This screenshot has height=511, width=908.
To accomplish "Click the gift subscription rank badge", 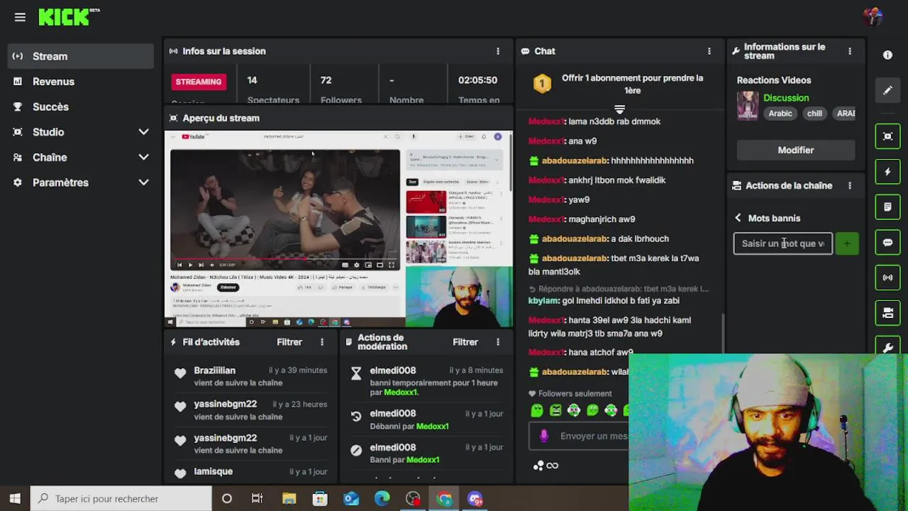I will tap(542, 84).
